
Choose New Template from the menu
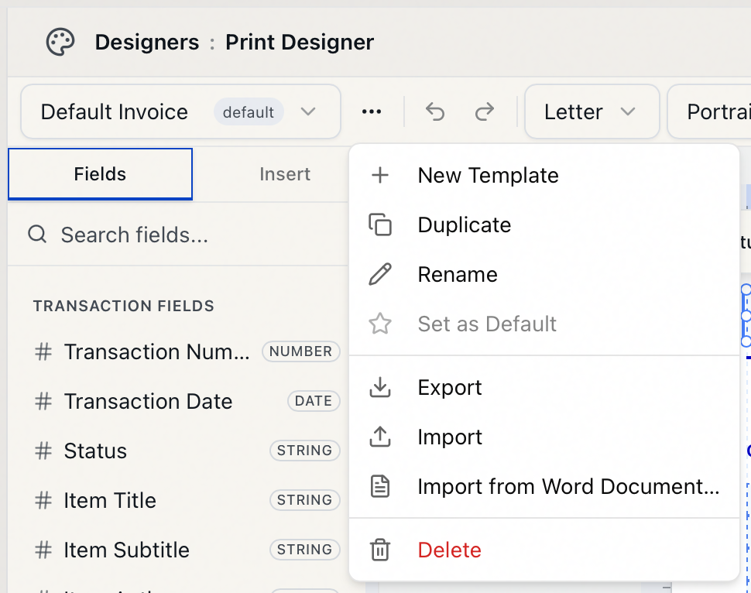click(x=544, y=175)
